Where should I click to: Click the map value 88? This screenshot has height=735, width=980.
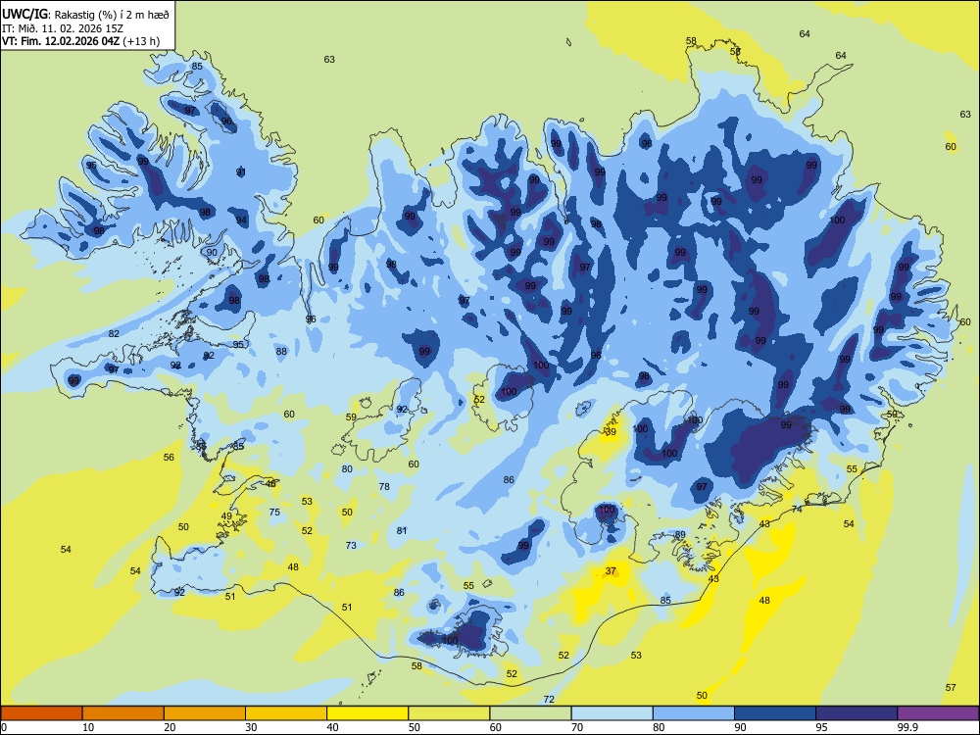tap(282, 351)
